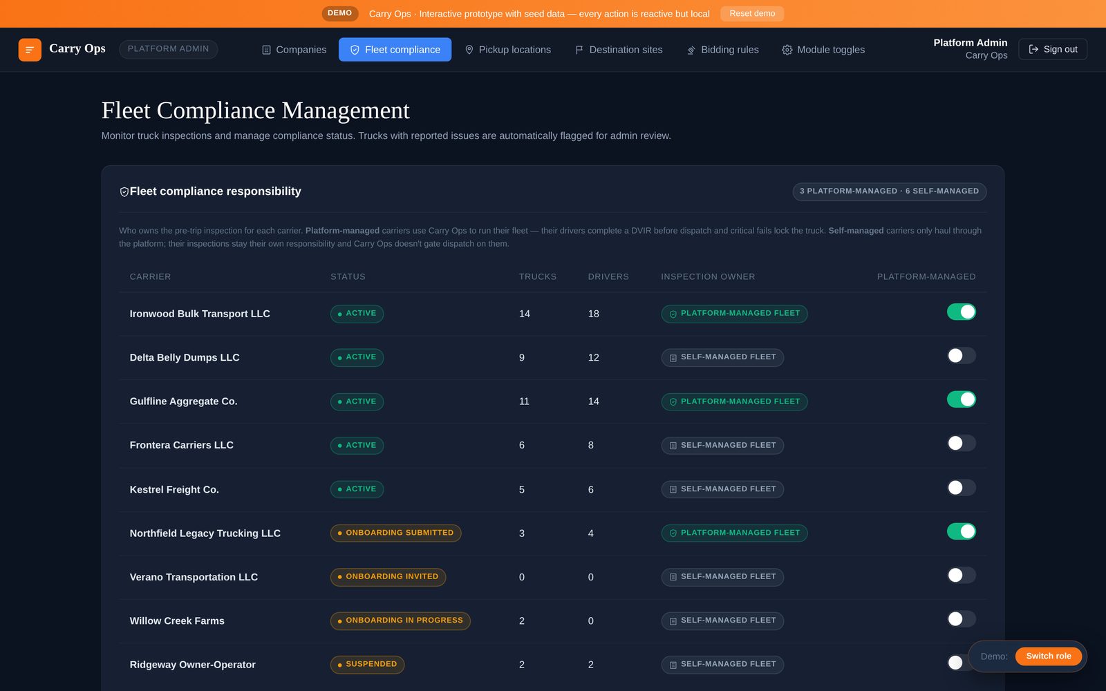1106x691 pixels.
Task: Open the Companies tab
Action: 294,50
